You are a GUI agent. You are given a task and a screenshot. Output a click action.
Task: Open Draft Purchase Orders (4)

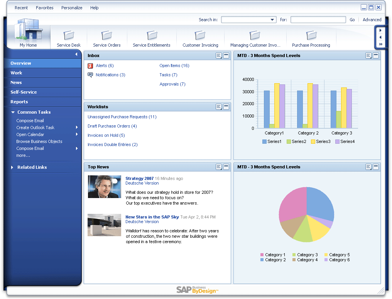click(x=112, y=126)
